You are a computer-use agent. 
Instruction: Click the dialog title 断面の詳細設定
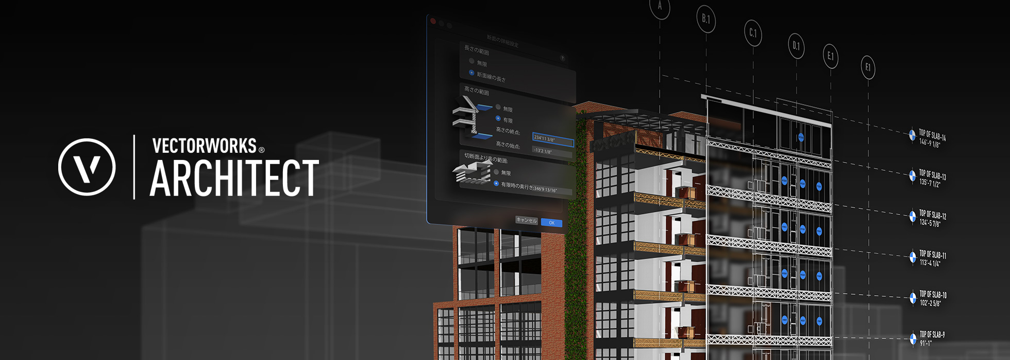click(x=502, y=41)
